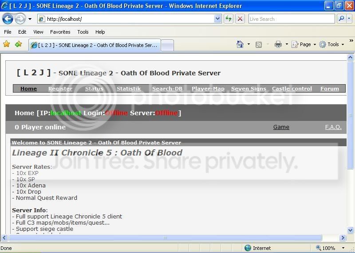
Task: Click the red Stop loading icon
Action: [240, 19]
